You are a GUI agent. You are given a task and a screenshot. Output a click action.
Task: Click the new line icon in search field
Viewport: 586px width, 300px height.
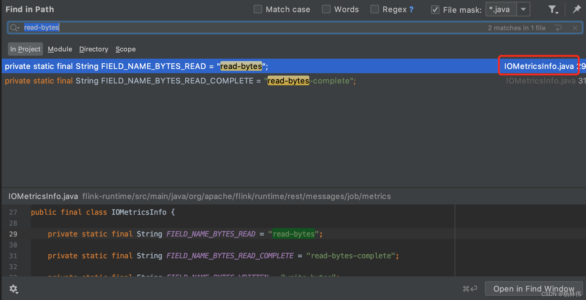coord(558,28)
